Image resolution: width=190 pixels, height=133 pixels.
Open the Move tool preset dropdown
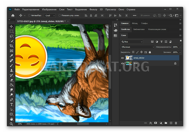pos(25,16)
